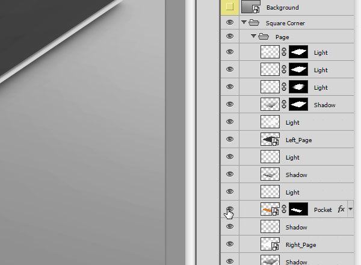361x265 pixels.
Task: Hide Shadow layer between Left_Page and Pocket
Action: point(230,174)
